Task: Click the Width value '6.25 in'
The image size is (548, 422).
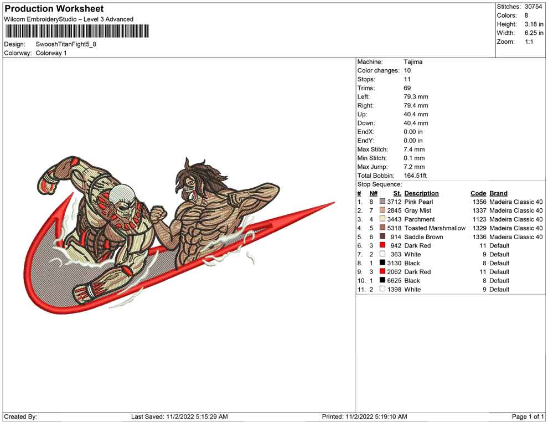Action: [x=534, y=33]
